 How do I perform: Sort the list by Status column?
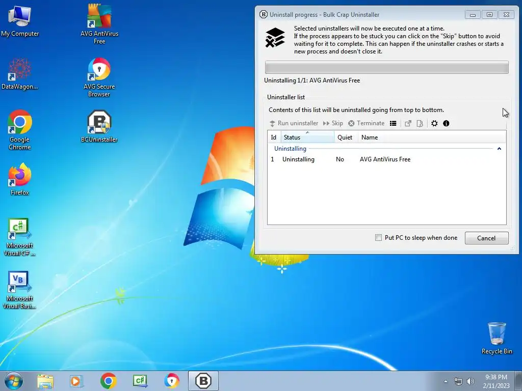click(307, 137)
